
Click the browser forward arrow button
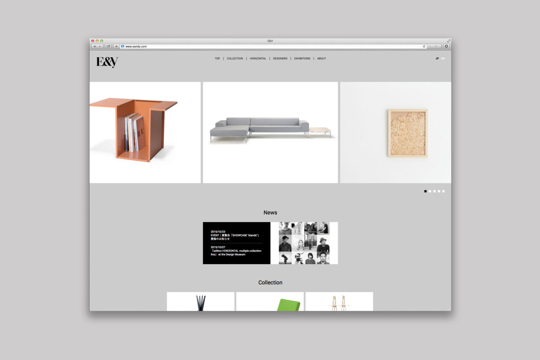click(x=100, y=46)
